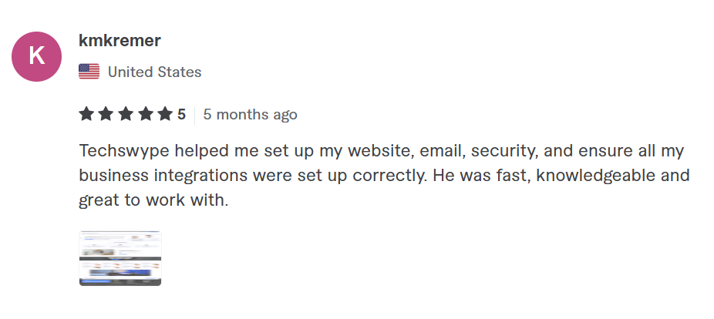Viewport: 714px width, 319px height.
Task: Click the fifth rating star
Action: (x=165, y=115)
